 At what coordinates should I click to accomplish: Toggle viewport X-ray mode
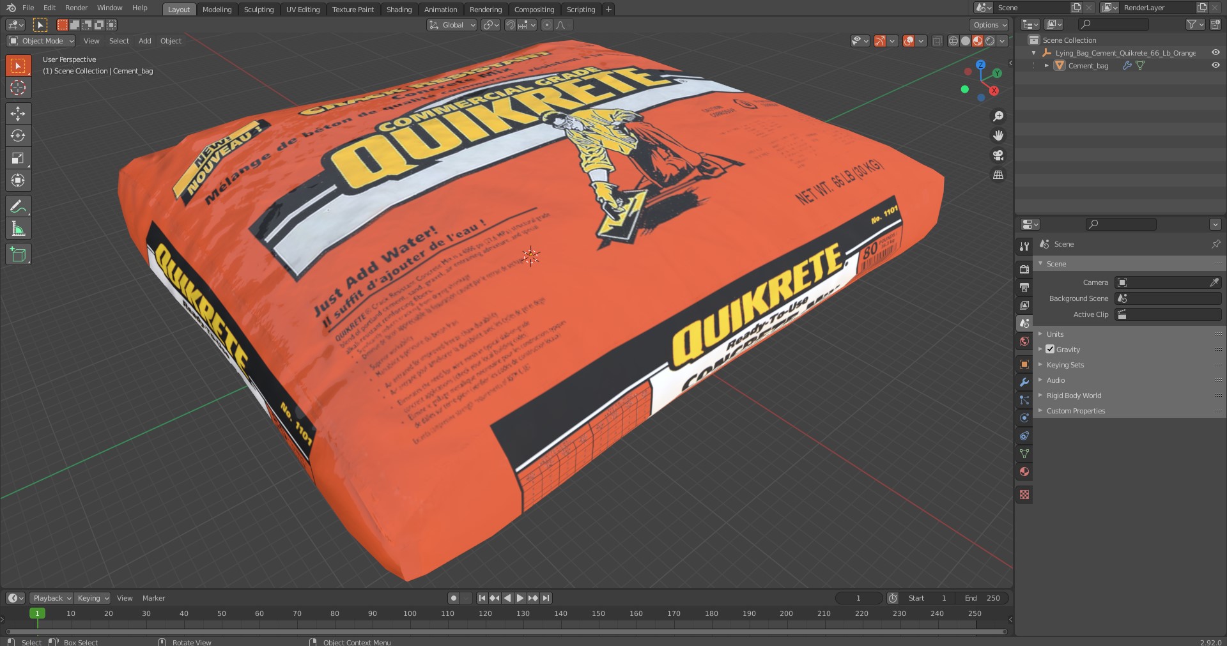pyautogui.click(x=937, y=41)
